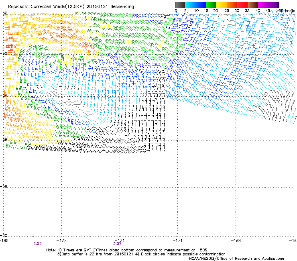The image size is (297, 261).
Task: Select the dark purple 45–50 knots swatch
Action: click(x=274, y=5)
